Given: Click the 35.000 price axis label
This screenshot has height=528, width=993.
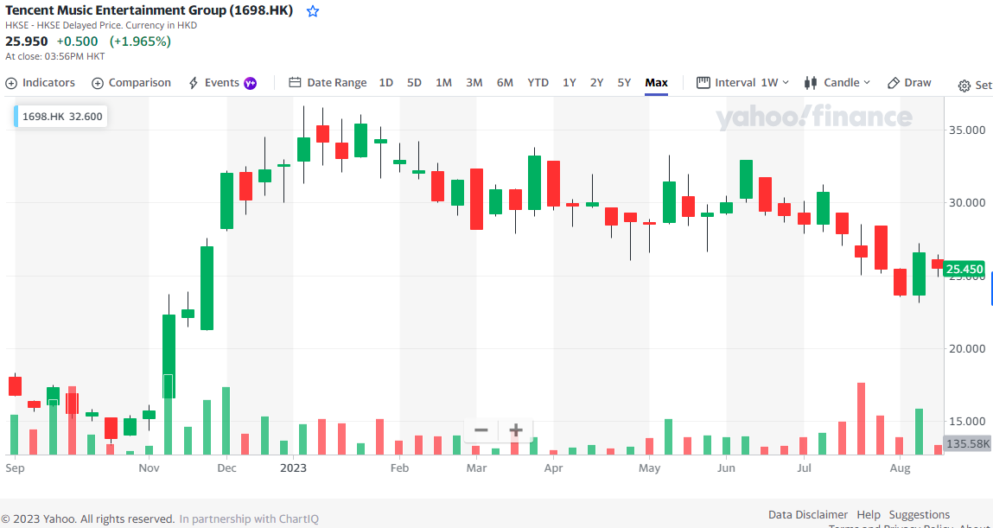Looking at the screenshot, I should (966, 130).
